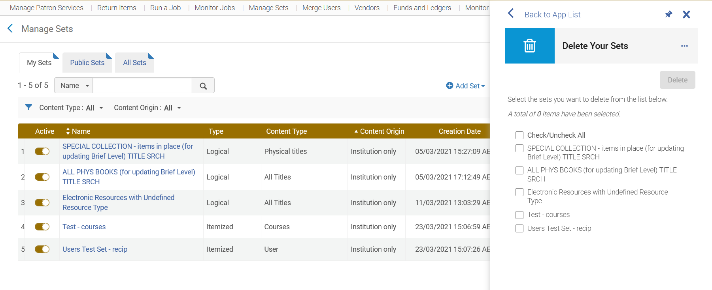Switch to the Public Sets tab

(x=87, y=62)
